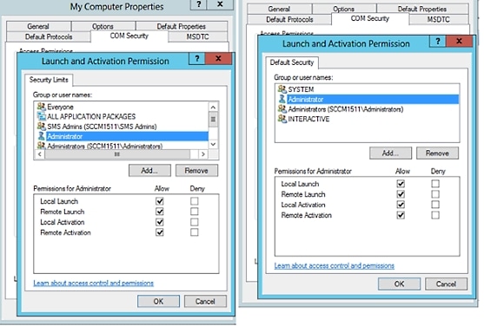
Task: Click Administrators group icon in Default Security list
Action: click(x=282, y=109)
